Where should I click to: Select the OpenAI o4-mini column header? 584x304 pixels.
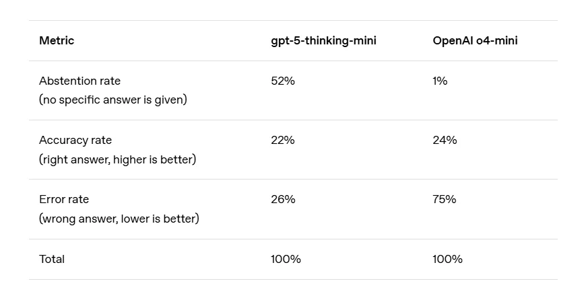coord(475,41)
